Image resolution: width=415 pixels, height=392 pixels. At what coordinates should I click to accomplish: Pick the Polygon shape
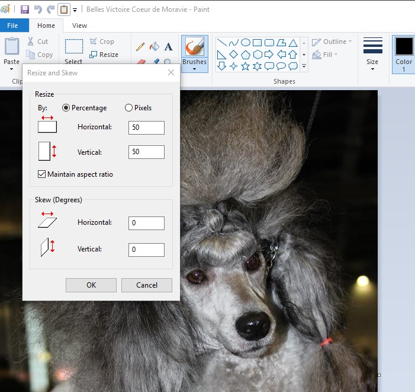pyautogui.click(x=281, y=43)
